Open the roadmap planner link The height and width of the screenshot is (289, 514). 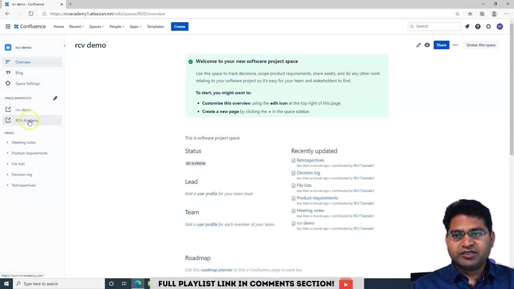[x=216, y=270]
